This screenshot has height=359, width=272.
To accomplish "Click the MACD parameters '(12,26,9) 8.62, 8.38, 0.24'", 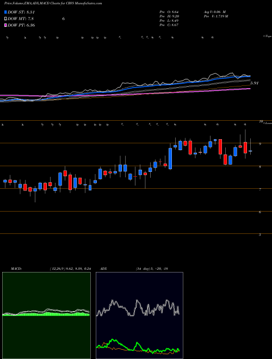I will point(70,269).
